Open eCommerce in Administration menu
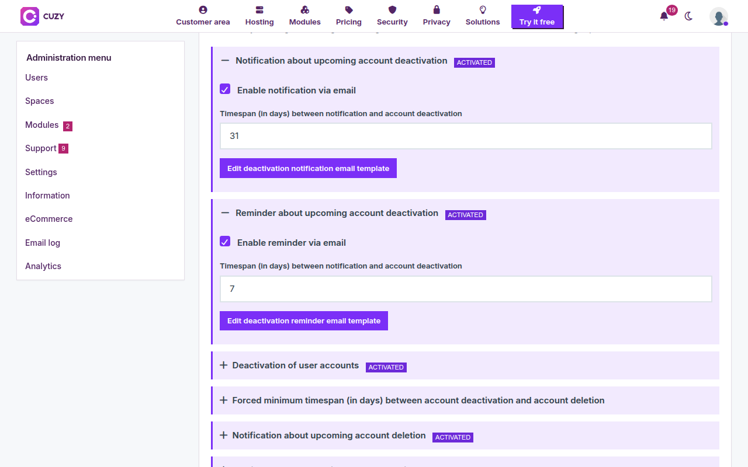748x467 pixels. click(x=49, y=219)
